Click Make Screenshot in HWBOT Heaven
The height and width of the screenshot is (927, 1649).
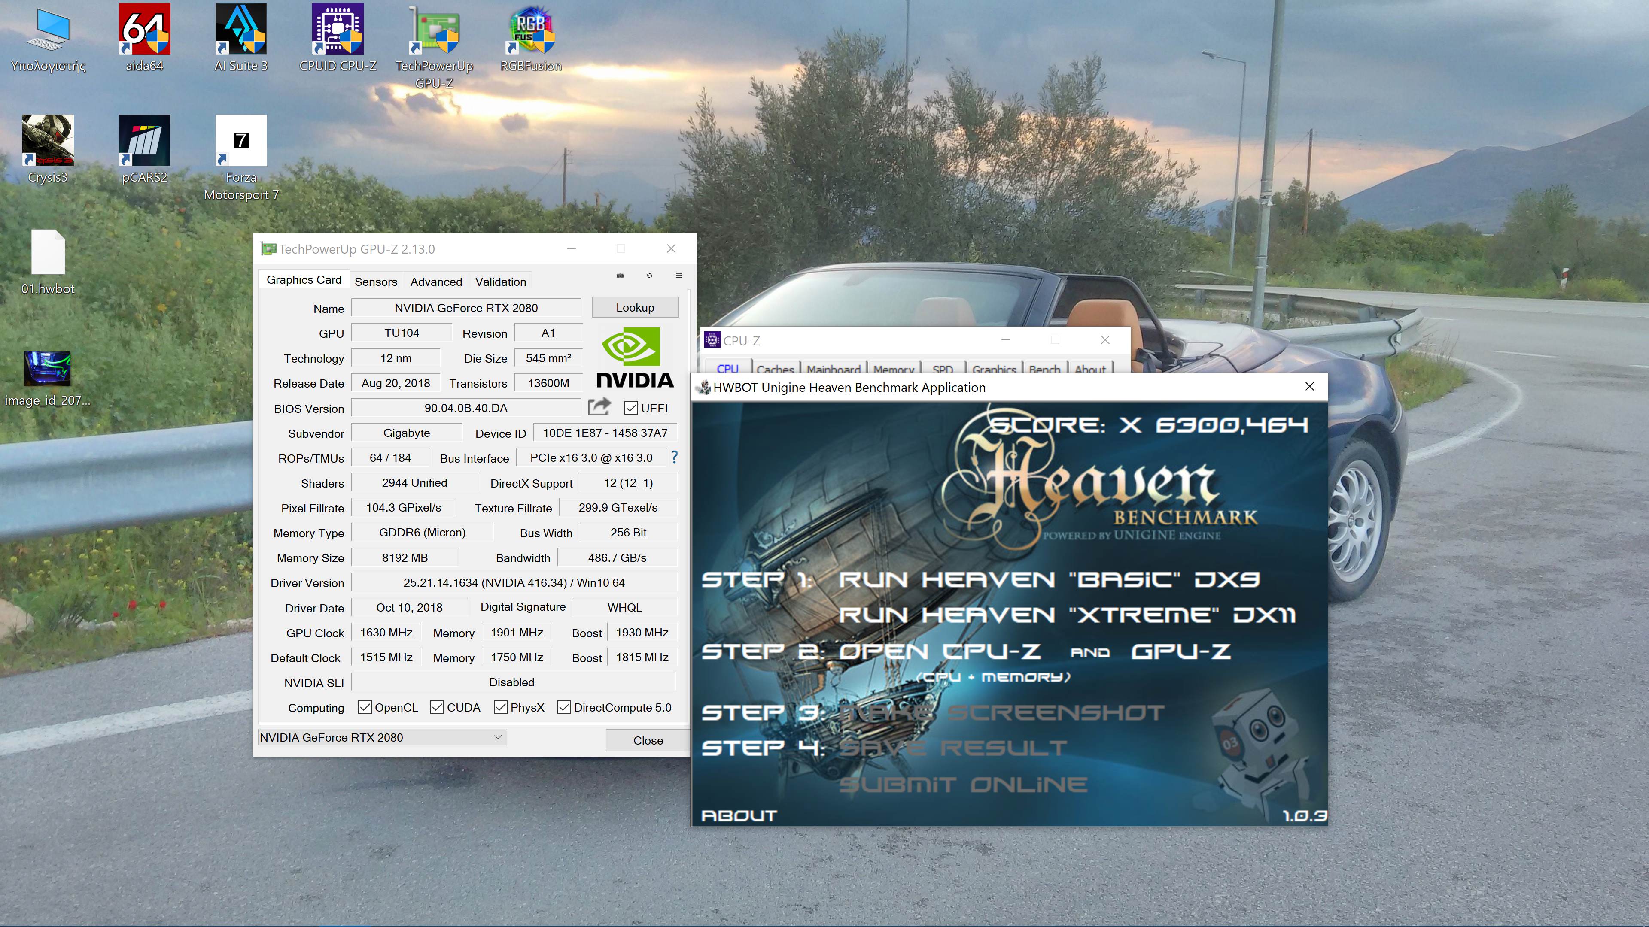[1001, 712]
